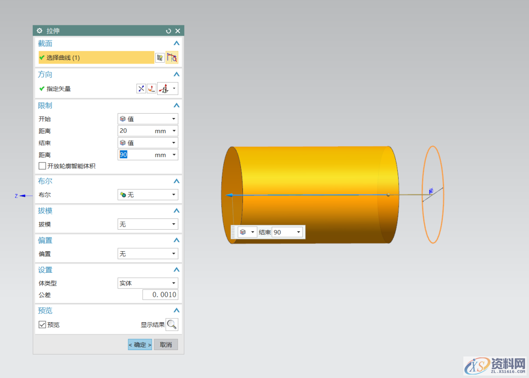
Task: Click the reverse direction icon
Action: 141,89
